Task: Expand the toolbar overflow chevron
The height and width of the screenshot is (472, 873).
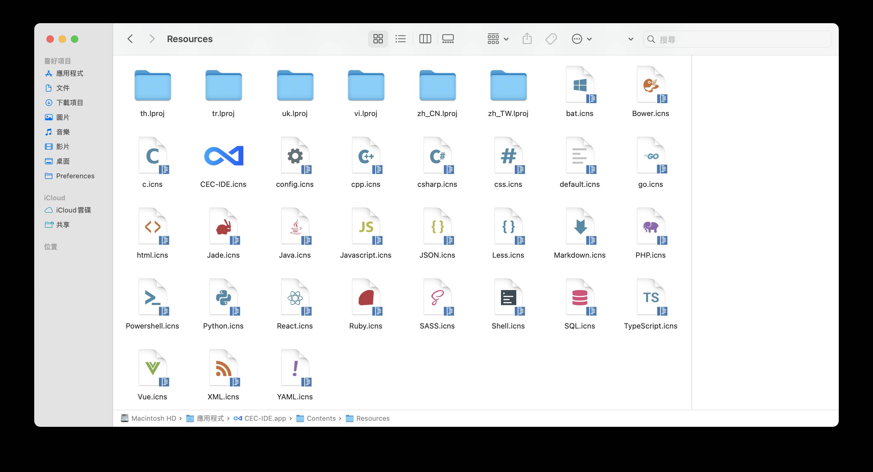Action: click(x=631, y=39)
